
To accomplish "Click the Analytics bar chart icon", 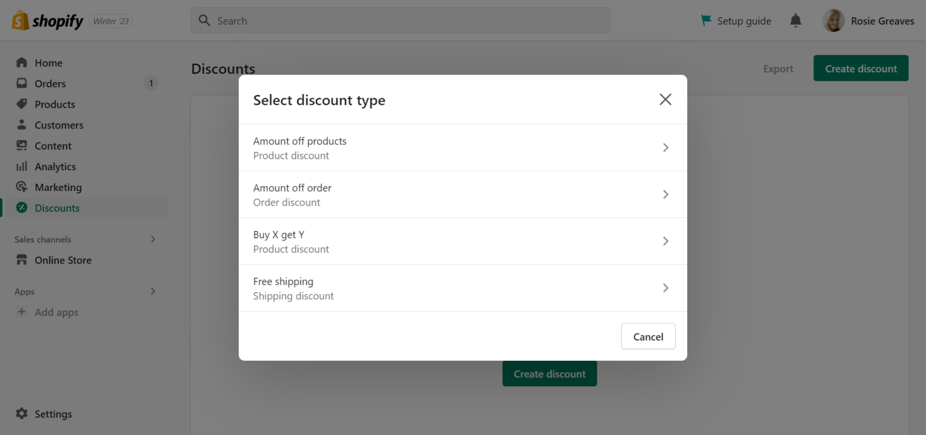I will 22,166.
